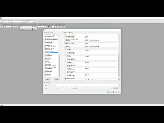Click play triangle icon in QuickDesign Project

[x=15, y=27]
